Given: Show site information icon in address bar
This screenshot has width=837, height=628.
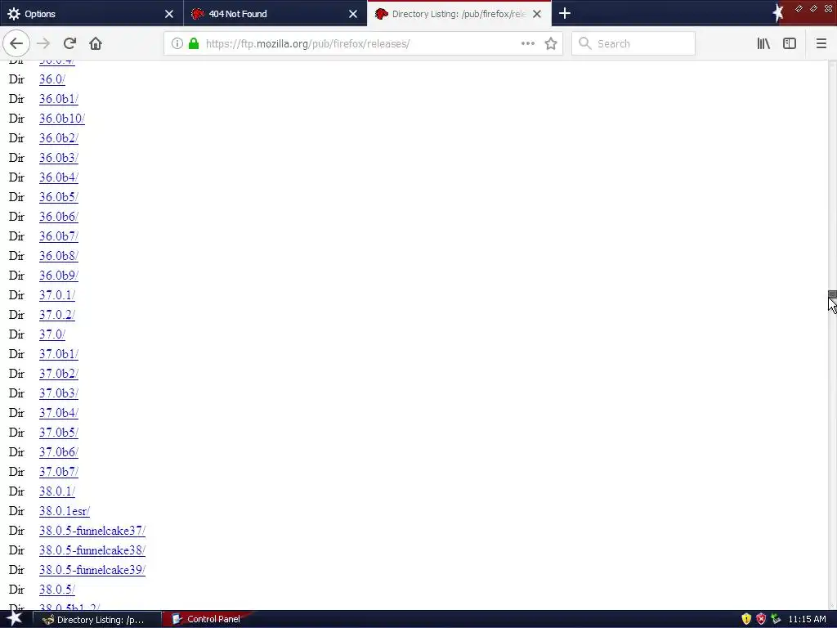Looking at the screenshot, I should 177,44.
